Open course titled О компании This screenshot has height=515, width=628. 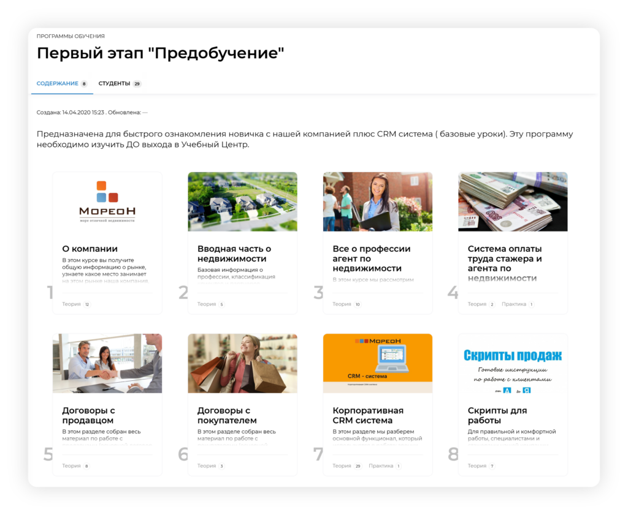click(90, 249)
